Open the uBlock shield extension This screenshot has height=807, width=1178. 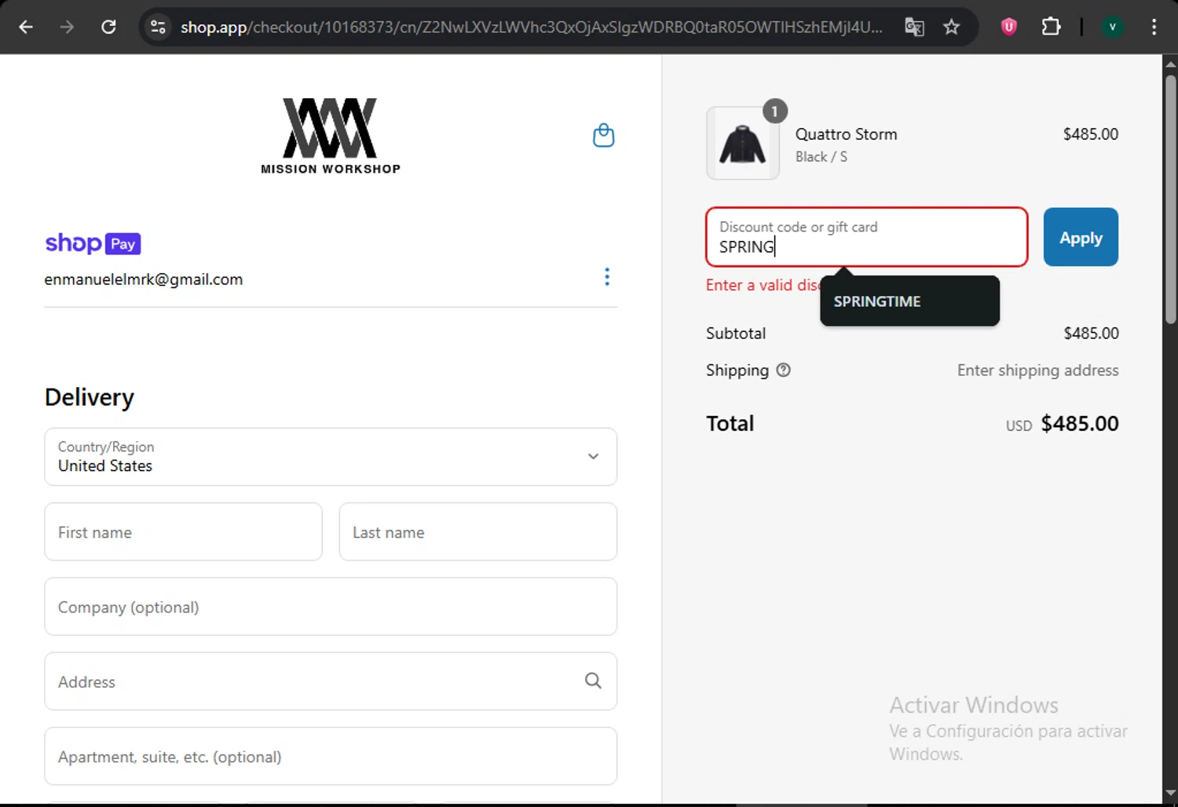pyautogui.click(x=1009, y=27)
